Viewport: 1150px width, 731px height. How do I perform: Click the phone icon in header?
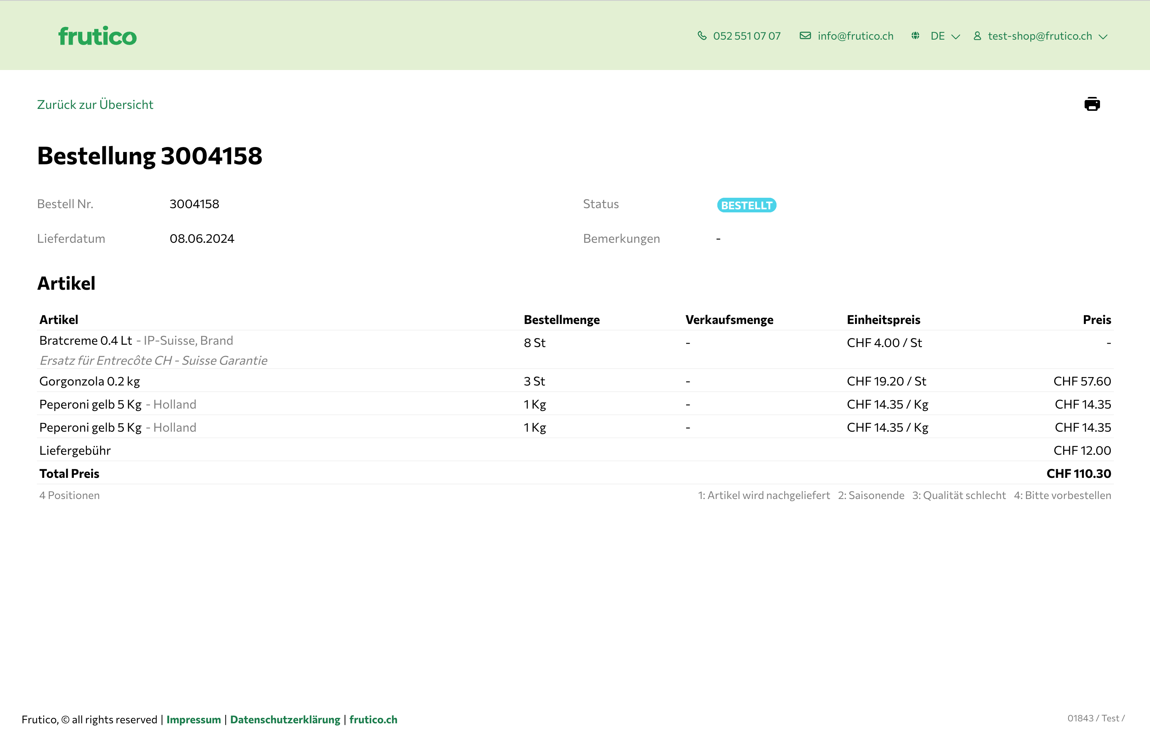click(702, 36)
